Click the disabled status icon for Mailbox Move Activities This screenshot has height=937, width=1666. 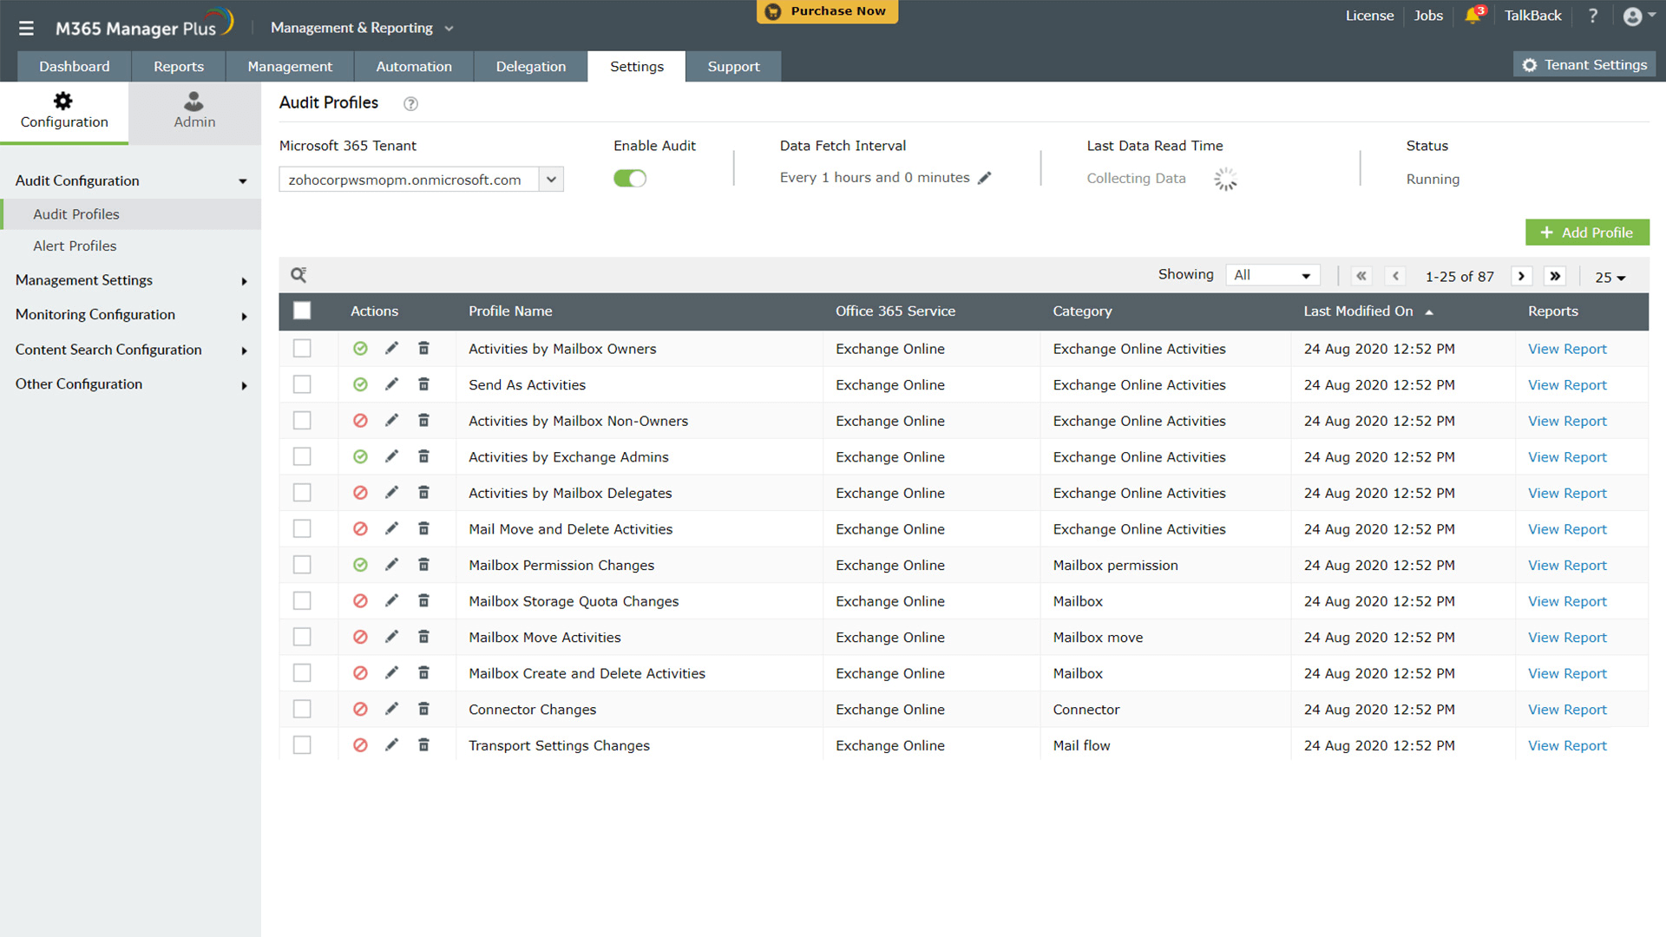point(360,637)
